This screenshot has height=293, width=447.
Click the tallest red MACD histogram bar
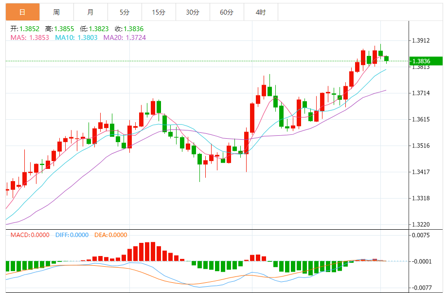click(x=153, y=251)
